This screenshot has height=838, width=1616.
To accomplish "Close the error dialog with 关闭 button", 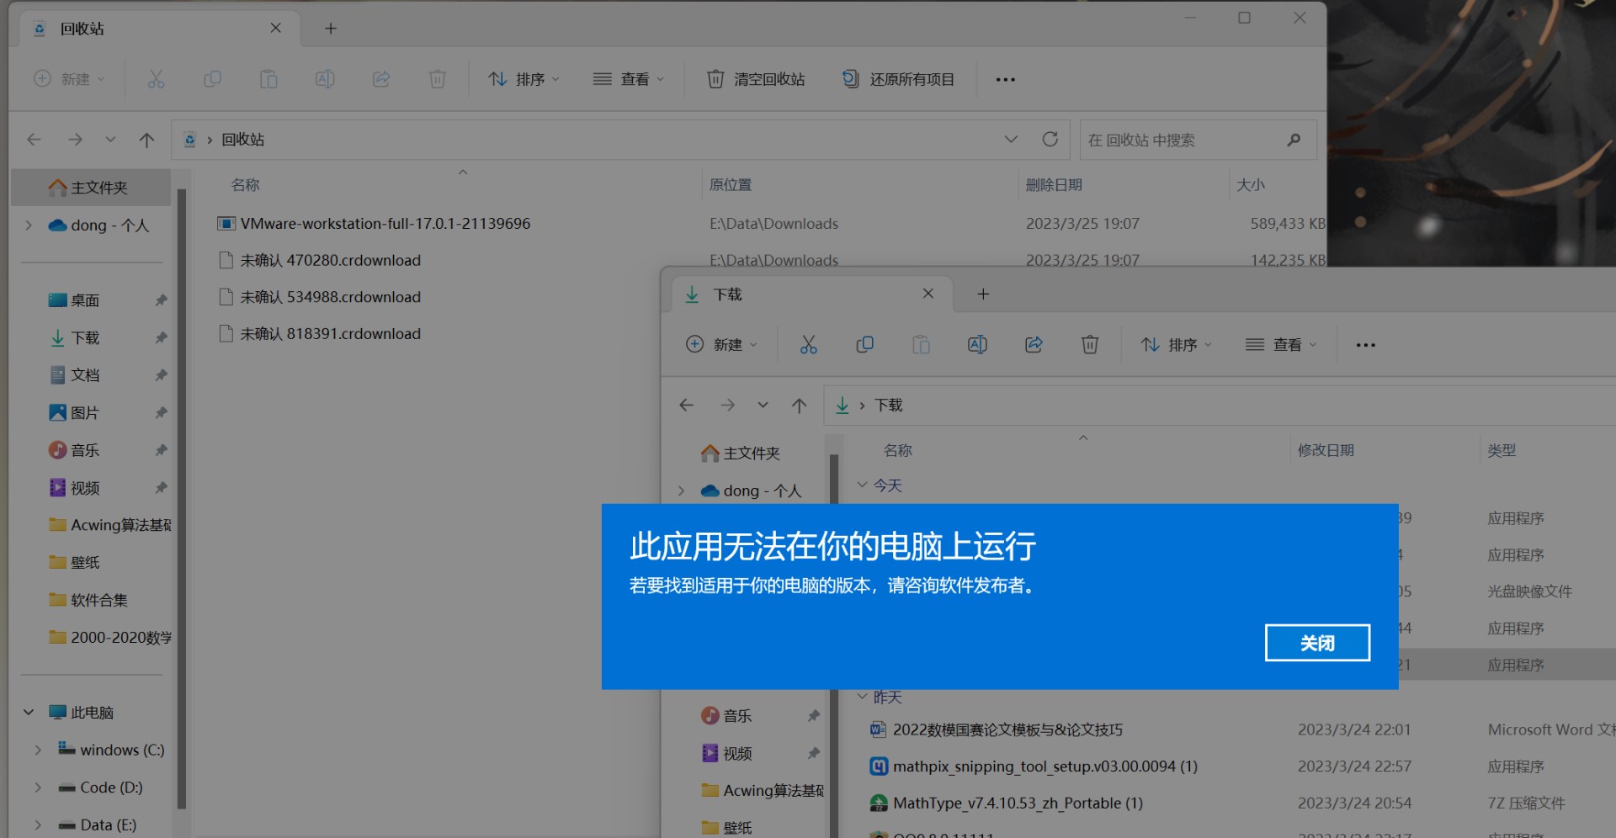I will point(1317,643).
